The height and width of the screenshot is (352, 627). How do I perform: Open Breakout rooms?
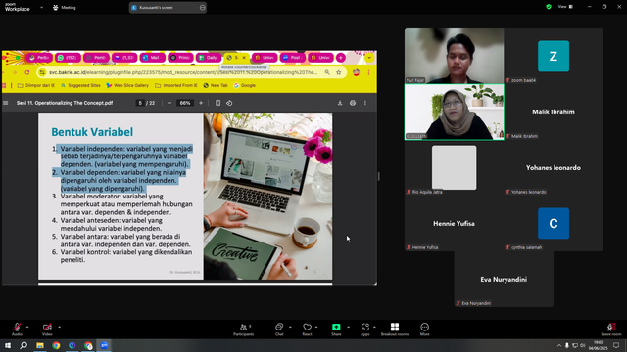pyautogui.click(x=395, y=330)
